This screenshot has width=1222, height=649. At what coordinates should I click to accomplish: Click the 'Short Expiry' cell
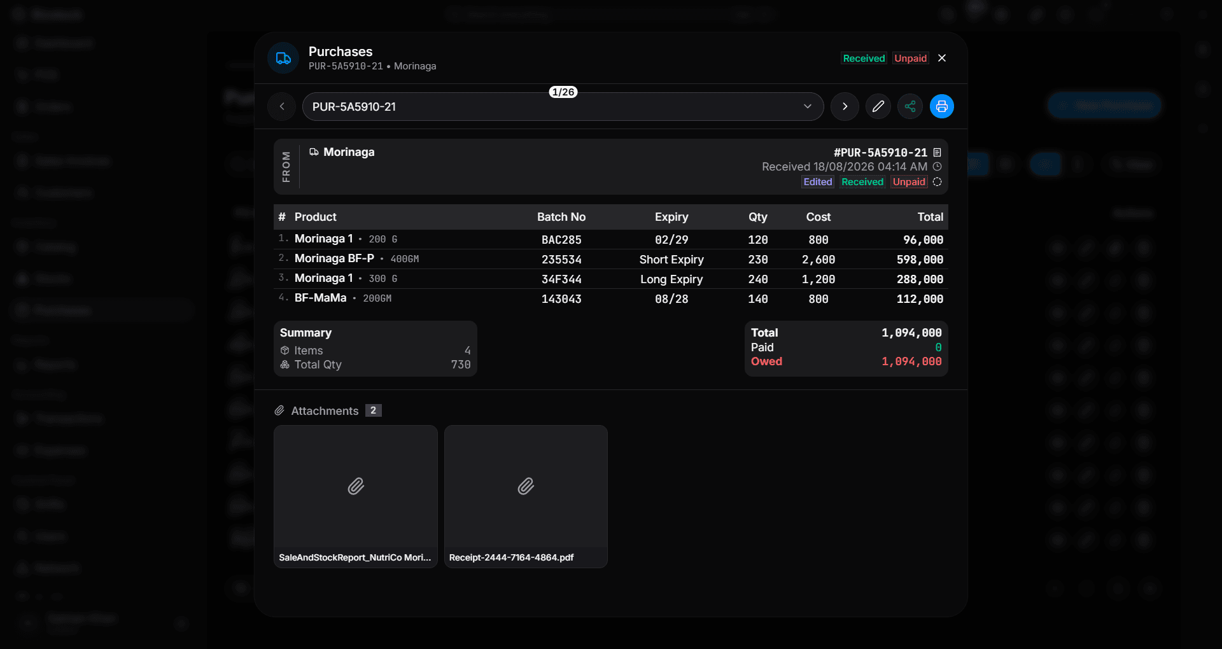671,260
